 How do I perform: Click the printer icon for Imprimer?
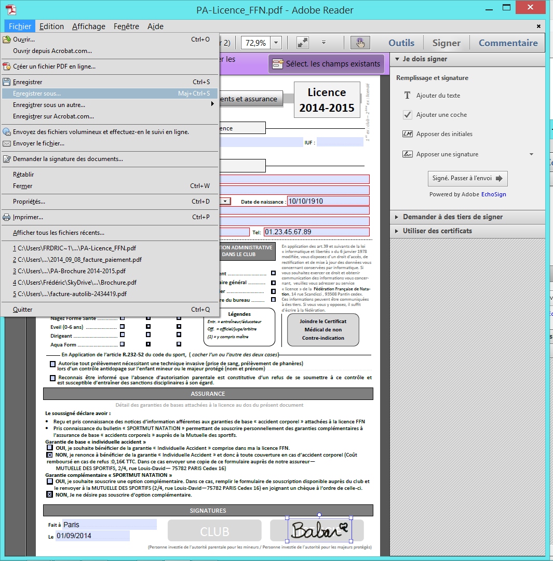pos(6,217)
